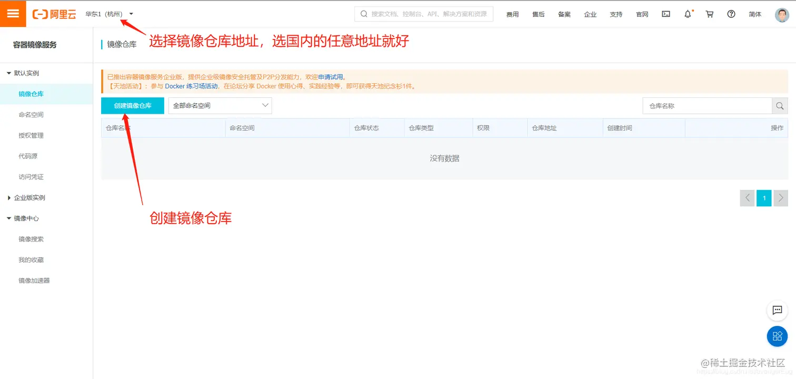Open the 全部命名空间 namespace dropdown

220,105
